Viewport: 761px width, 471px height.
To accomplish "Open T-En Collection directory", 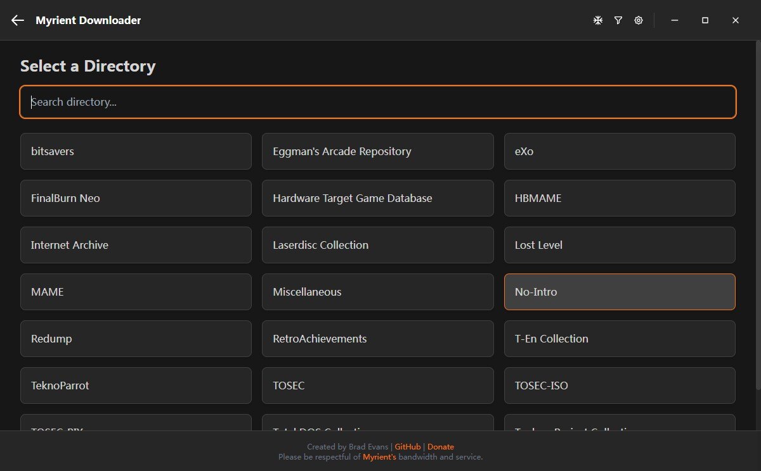I will pos(620,339).
